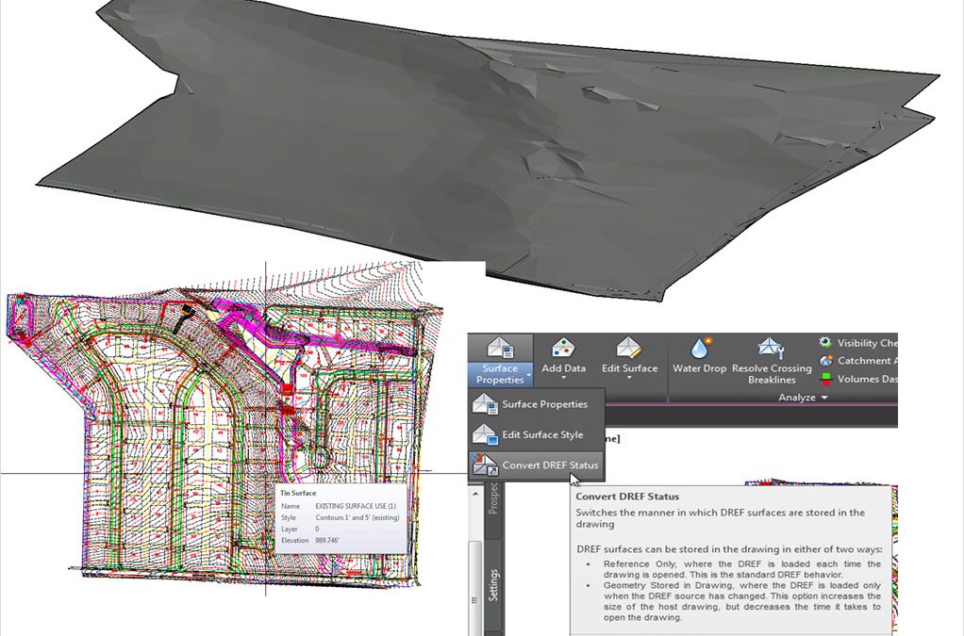964x636 pixels.
Task: Click the Add Data icon
Action: click(x=563, y=348)
